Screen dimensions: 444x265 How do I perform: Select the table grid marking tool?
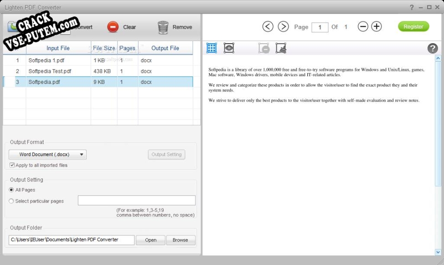(x=212, y=48)
